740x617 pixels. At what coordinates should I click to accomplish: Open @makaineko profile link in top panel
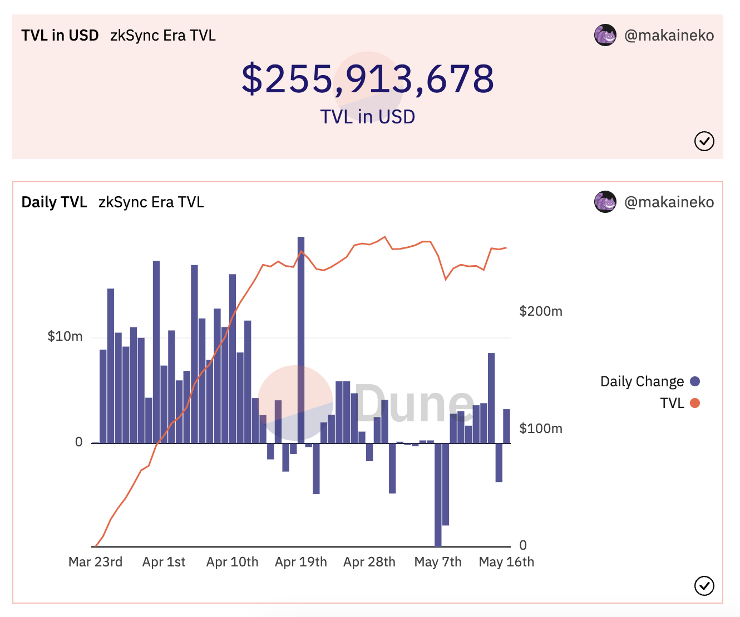coord(669,36)
